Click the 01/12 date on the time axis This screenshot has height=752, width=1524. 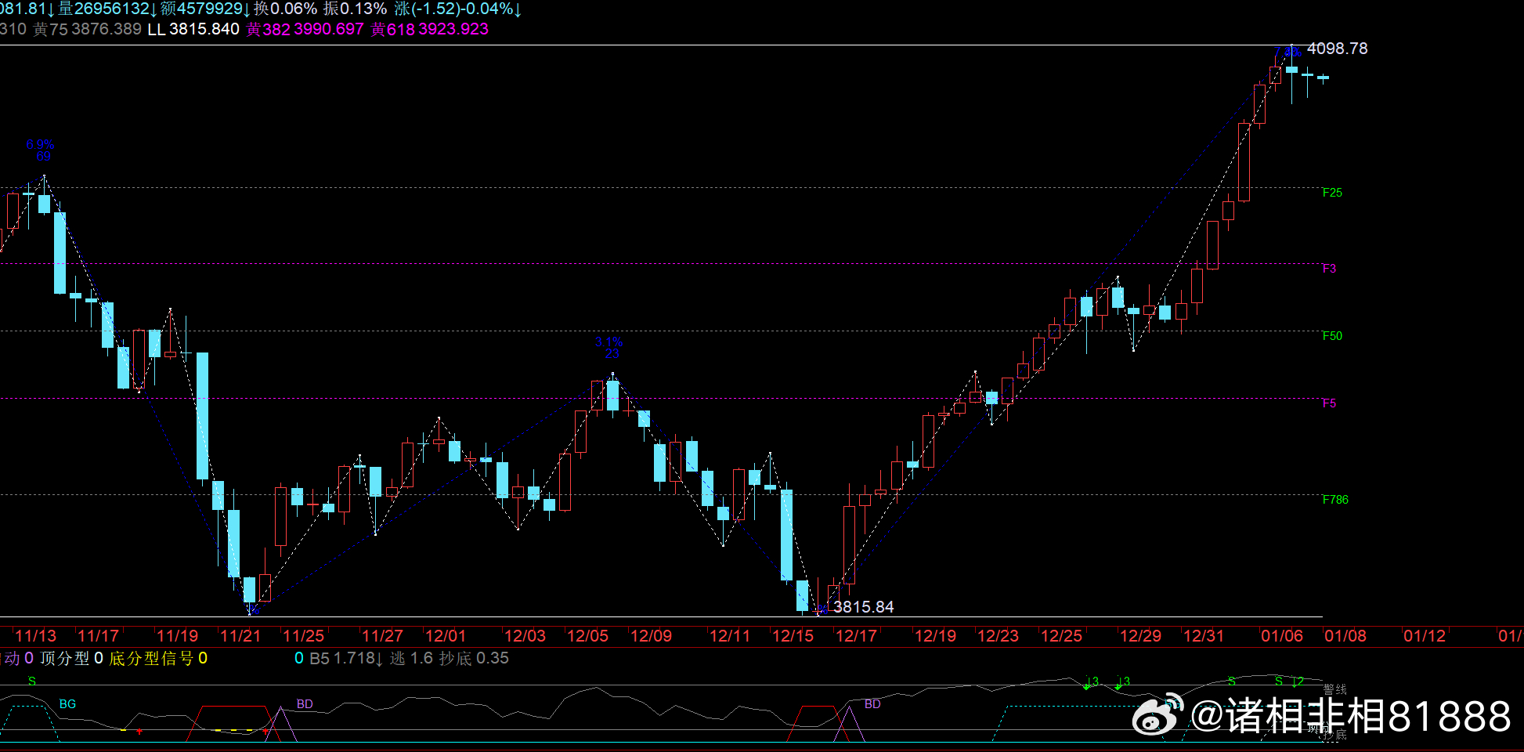pos(1425,636)
